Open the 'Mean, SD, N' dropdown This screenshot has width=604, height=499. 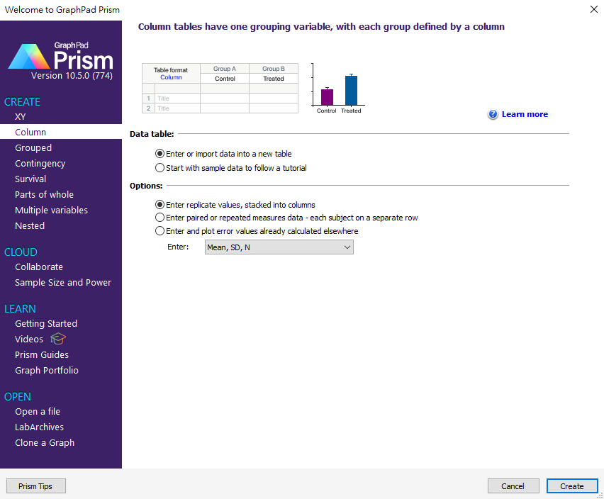tap(279, 247)
